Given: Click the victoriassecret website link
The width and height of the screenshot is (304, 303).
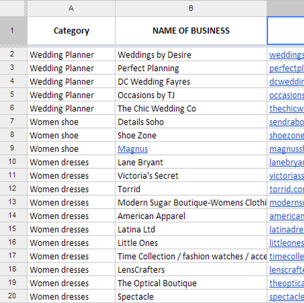Looking at the screenshot, I should coord(286,176).
